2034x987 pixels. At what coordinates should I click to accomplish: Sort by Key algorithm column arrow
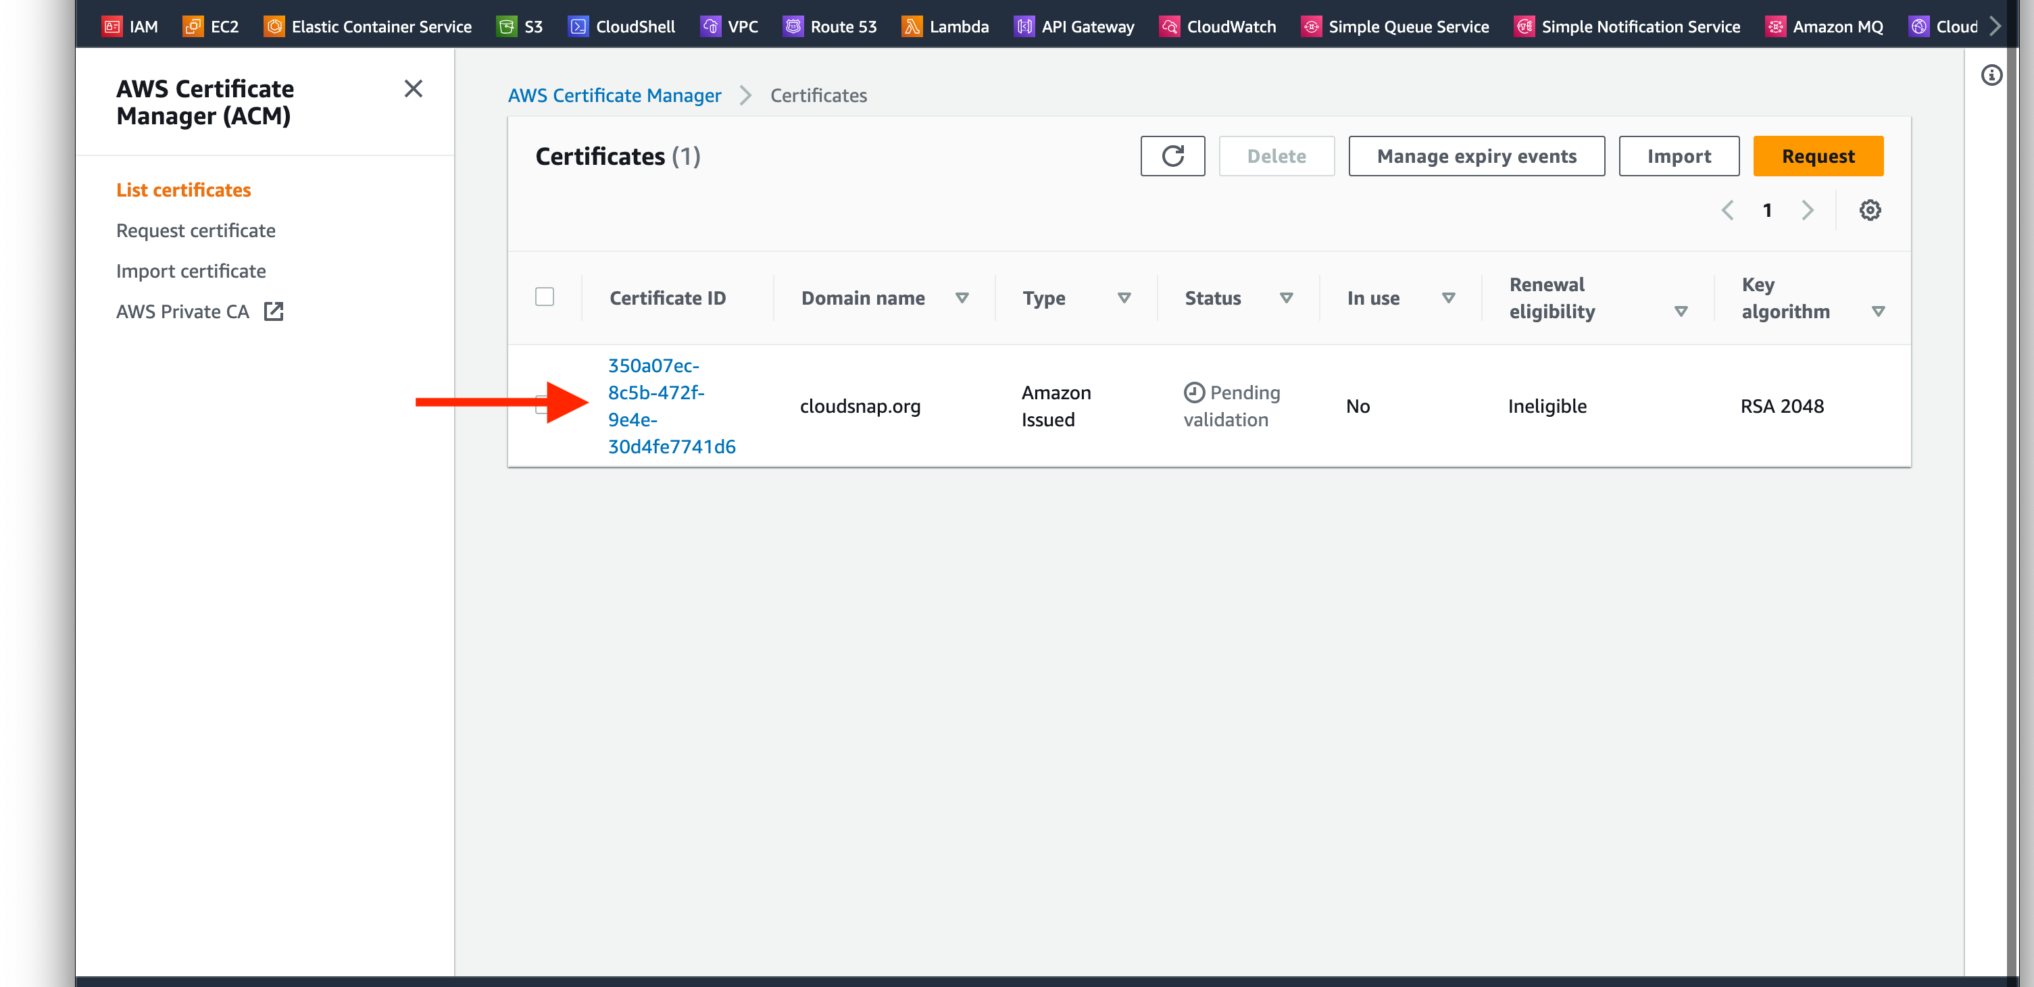coord(1879,311)
